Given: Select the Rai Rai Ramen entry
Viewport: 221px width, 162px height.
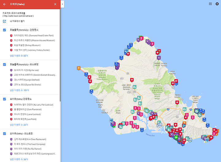Looking at the screenshot, I should click(x=28, y=149).
